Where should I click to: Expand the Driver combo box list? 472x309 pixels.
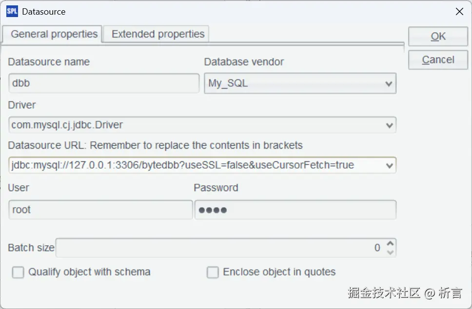pyautogui.click(x=389, y=125)
